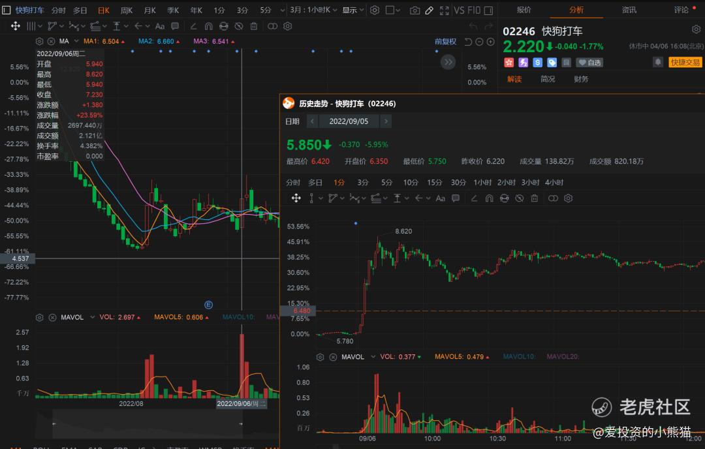Open the MA indicator settings gear
Image resolution: width=705 pixels, height=449 pixels.
[x=40, y=41]
